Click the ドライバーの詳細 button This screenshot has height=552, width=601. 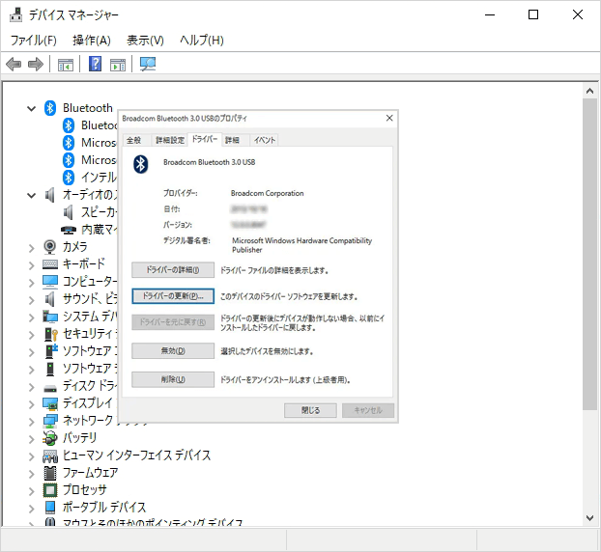tap(173, 270)
